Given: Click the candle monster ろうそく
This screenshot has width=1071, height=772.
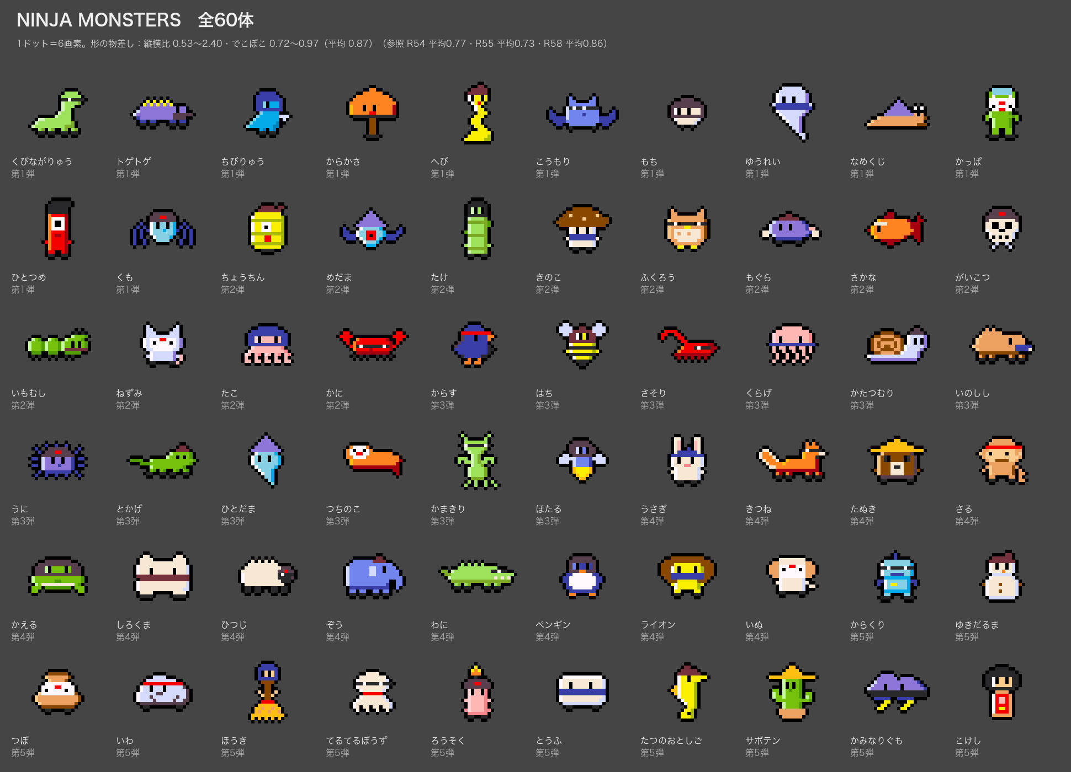Looking at the screenshot, I should click(x=478, y=692).
